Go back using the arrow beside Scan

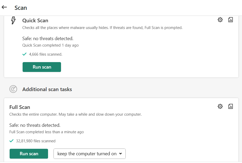[4, 7]
